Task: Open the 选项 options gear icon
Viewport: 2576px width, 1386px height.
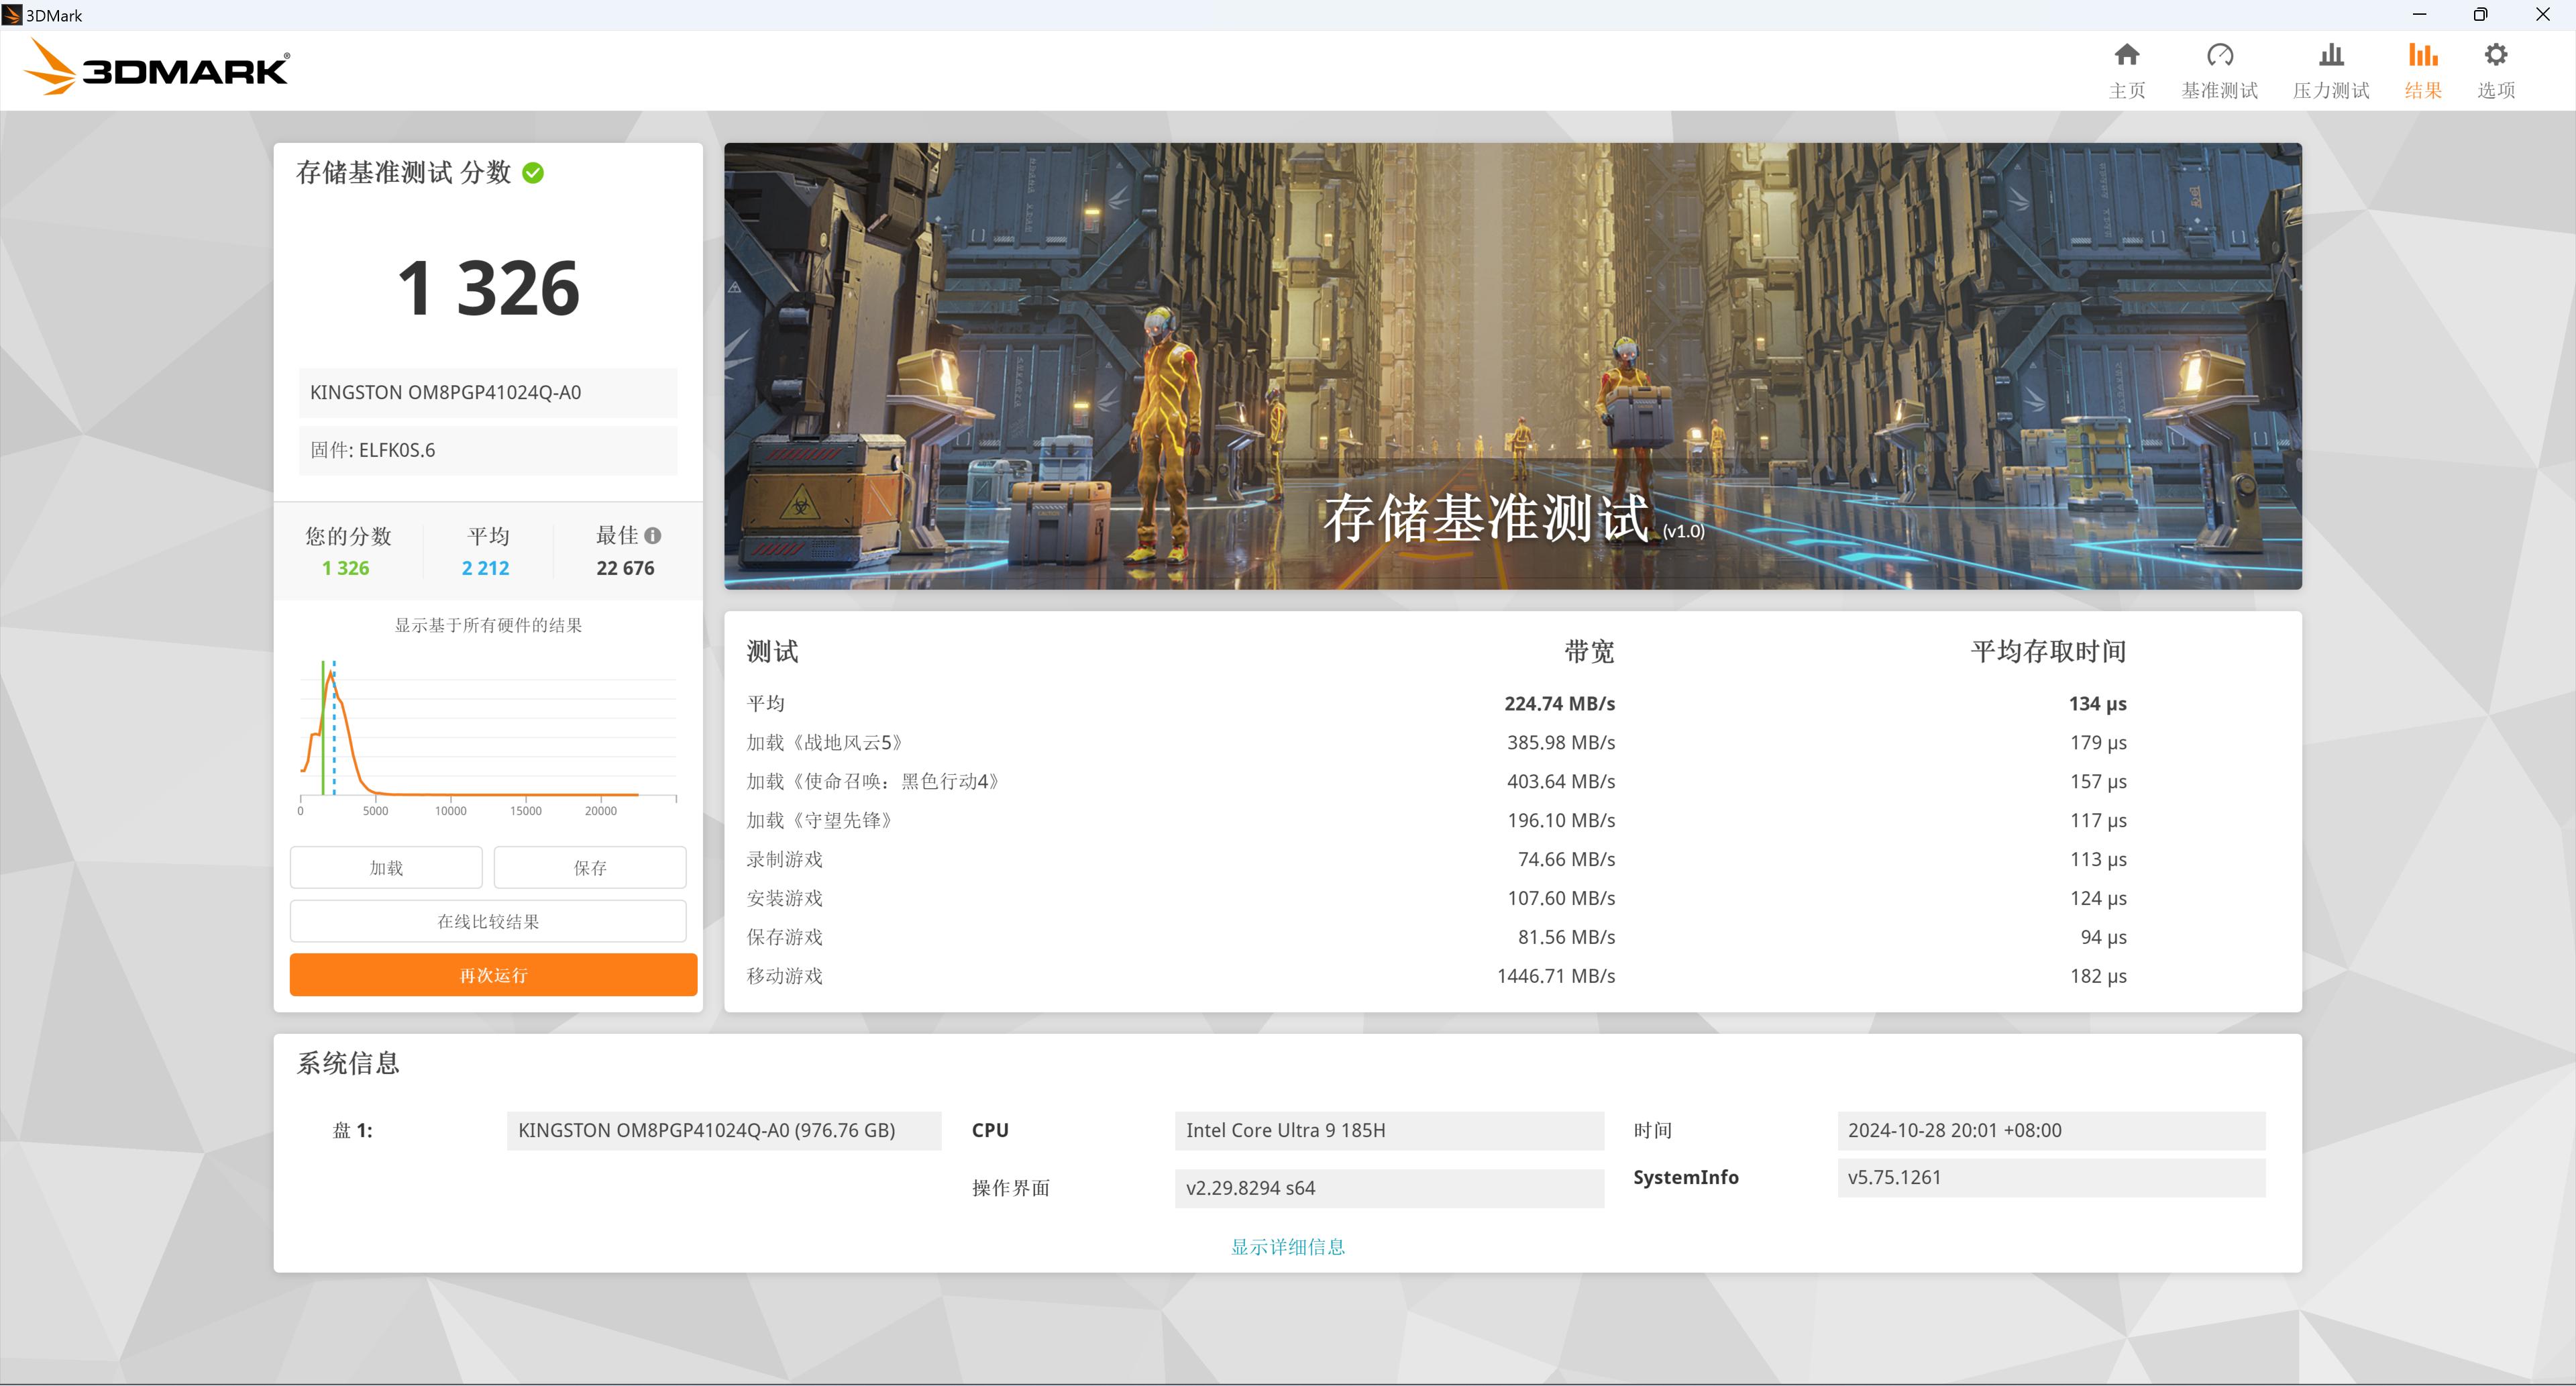Action: 2495,56
